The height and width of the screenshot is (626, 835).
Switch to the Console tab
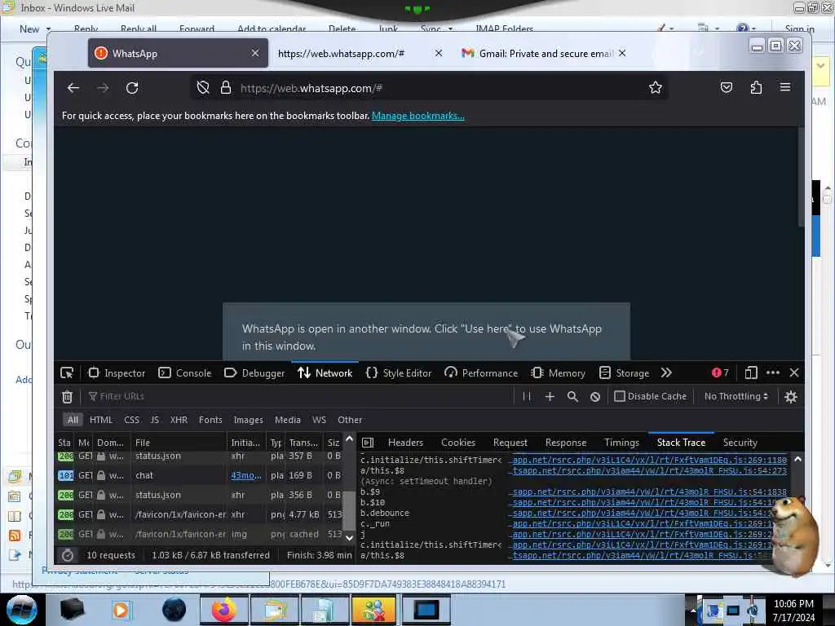coord(185,373)
